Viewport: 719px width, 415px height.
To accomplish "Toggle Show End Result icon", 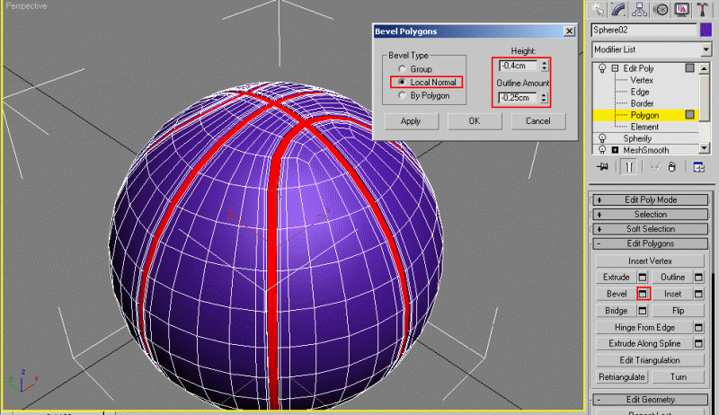I will click(628, 167).
